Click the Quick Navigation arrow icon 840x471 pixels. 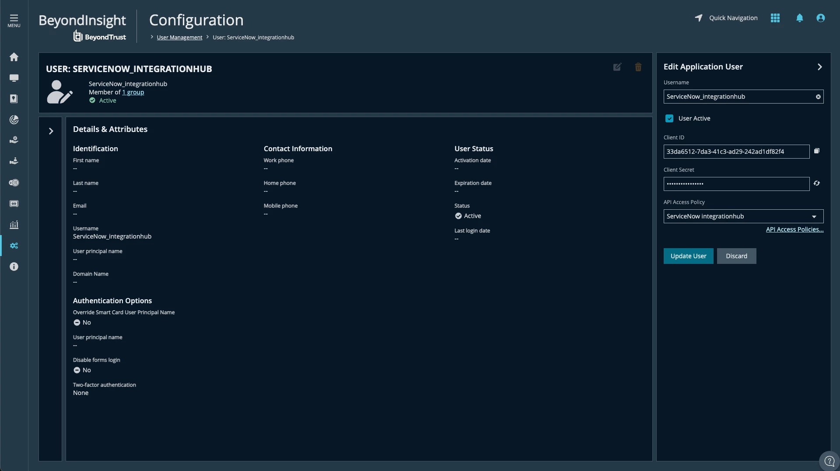click(x=699, y=18)
